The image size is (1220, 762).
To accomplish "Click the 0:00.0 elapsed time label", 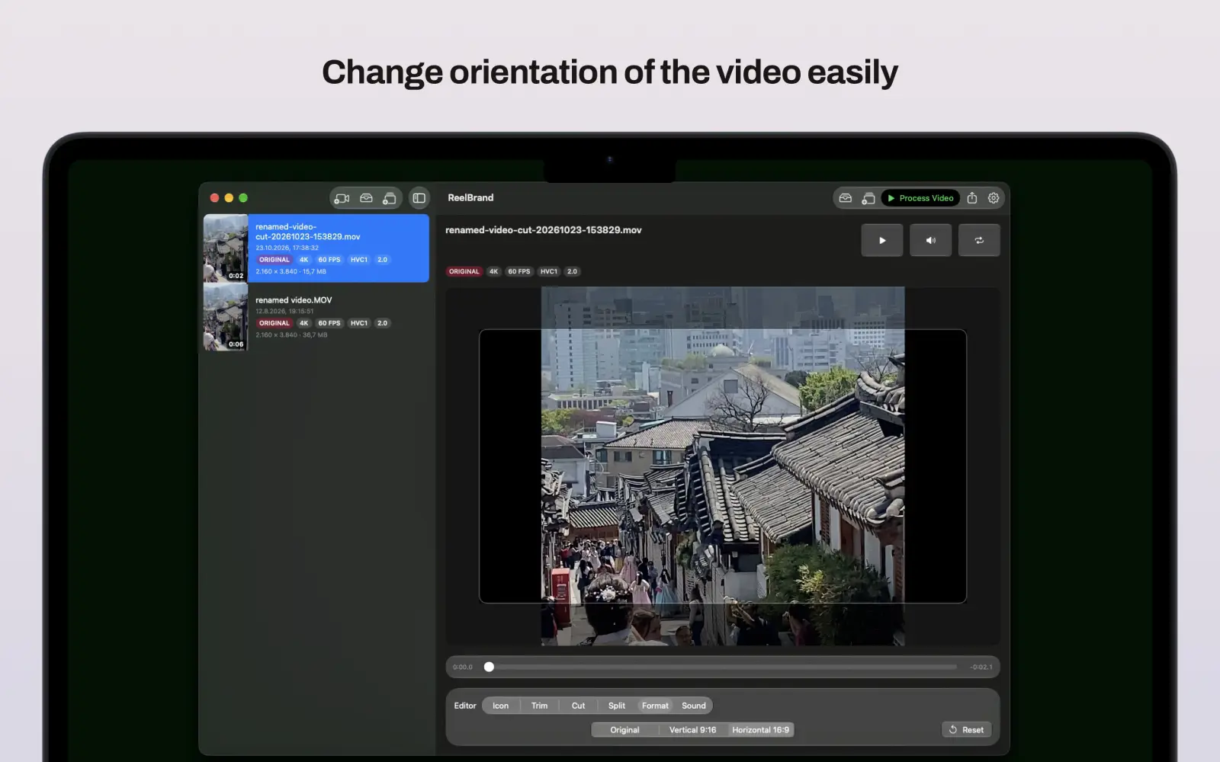I will [x=462, y=667].
